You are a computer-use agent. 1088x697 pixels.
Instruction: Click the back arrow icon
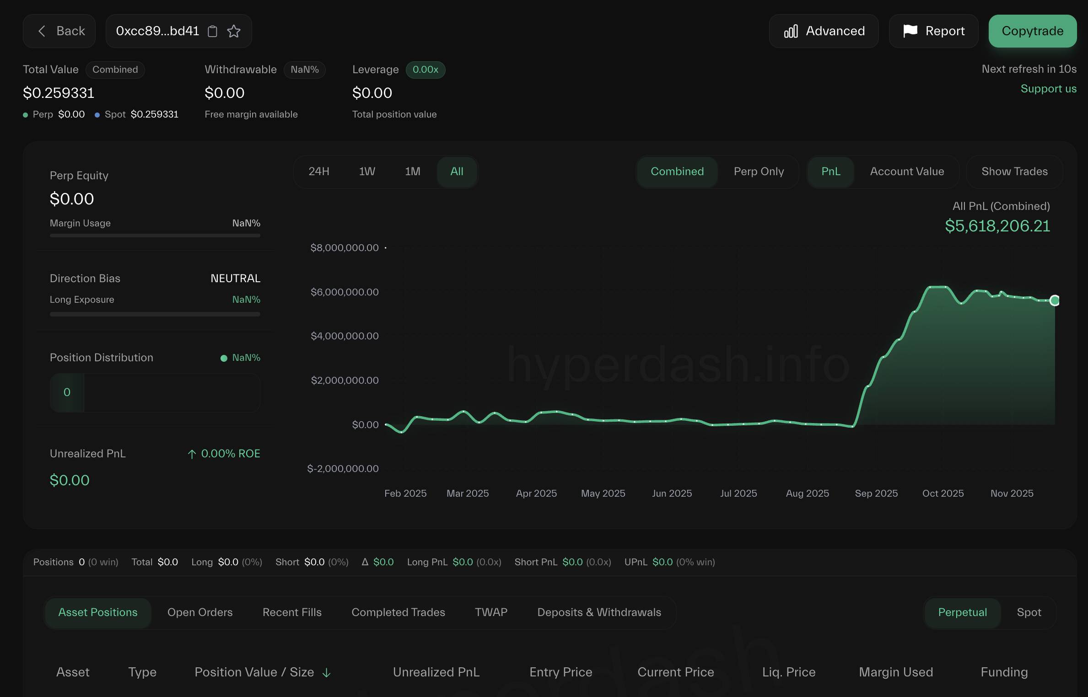(x=42, y=31)
